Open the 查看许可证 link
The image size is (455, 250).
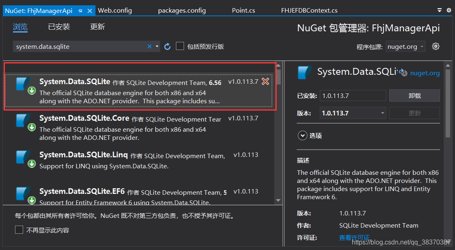354,237
